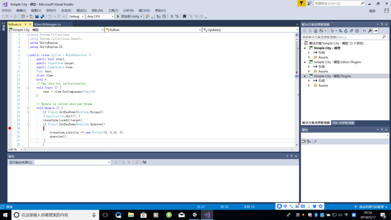
Task: Switch to the KinectManager.cs tab
Action: (47, 24)
